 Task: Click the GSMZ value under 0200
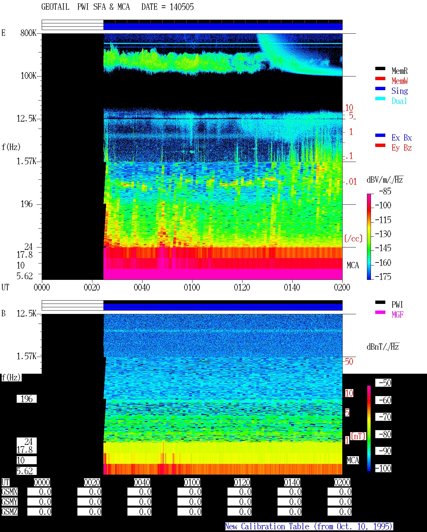tap(340, 512)
